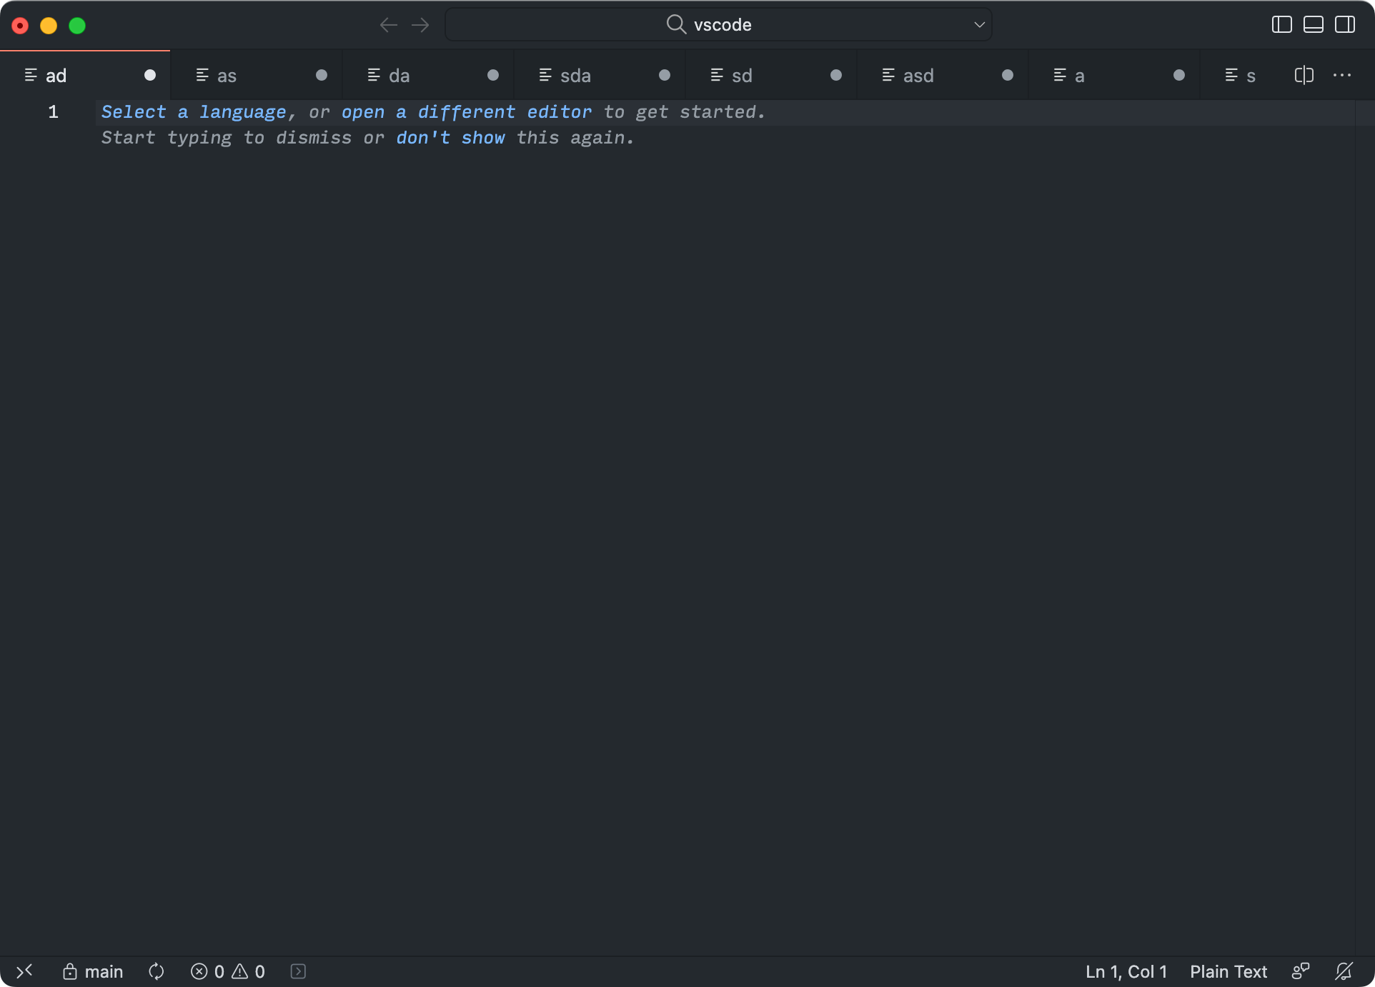1375x987 pixels.
Task: Expand the command center dropdown chevron
Action: click(979, 25)
